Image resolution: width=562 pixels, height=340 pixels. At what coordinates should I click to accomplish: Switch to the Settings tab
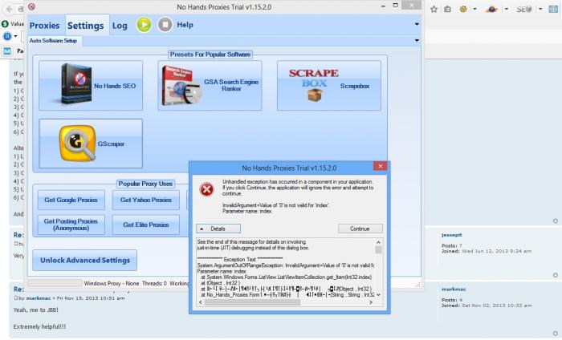point(86,26)
